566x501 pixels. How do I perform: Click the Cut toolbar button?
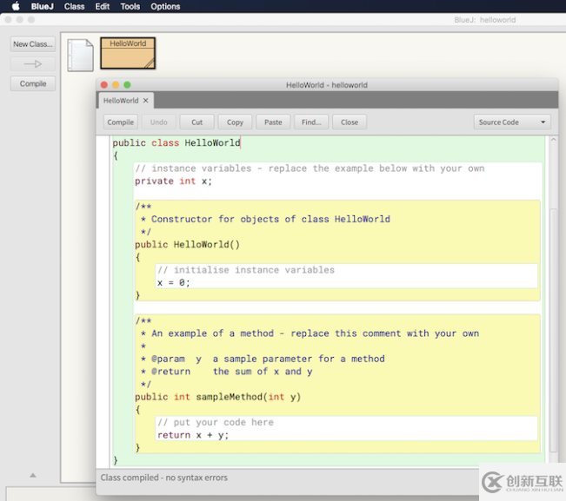(196, 122)
